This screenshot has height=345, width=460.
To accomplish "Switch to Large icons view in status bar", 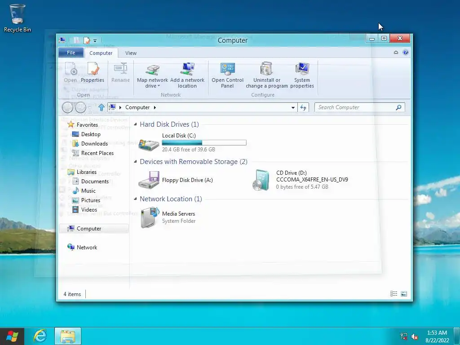I will point(404,294).
